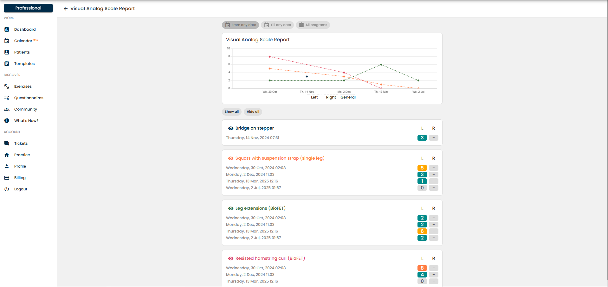Screen dimensions: 608x287
Task: Toggle visibility of Bridge on stepper
Action: point(231,128)
